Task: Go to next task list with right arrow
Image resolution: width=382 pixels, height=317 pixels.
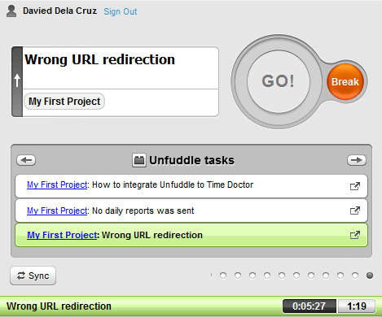Action: (357, 160)
